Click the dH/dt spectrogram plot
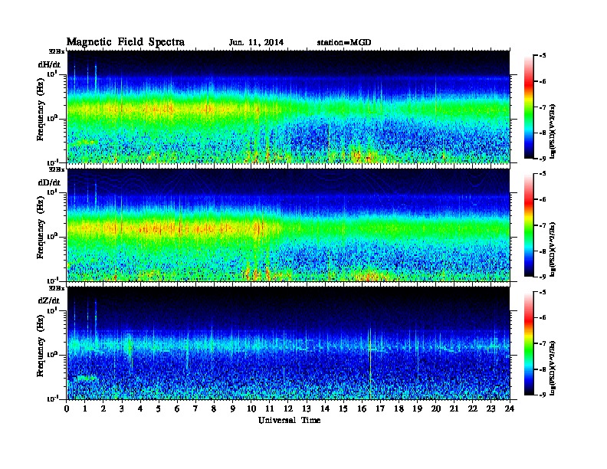Viewport: 607px width, 469px height. 289,107
